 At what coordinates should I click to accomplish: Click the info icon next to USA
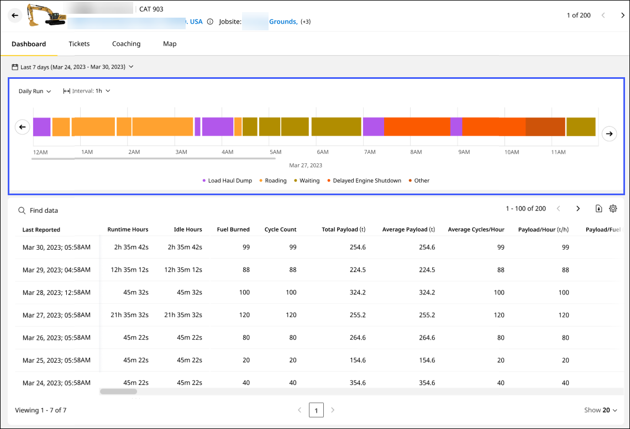(210, 22)
